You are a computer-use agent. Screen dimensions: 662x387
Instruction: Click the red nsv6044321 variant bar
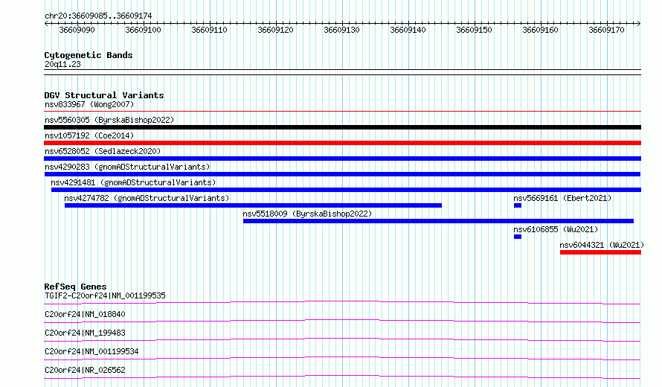coord(601,252)
